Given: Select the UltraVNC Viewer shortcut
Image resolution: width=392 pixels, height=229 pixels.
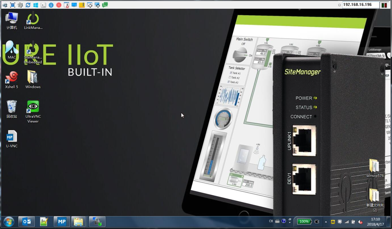Looking at the screenshot, I should coord(33,112).
